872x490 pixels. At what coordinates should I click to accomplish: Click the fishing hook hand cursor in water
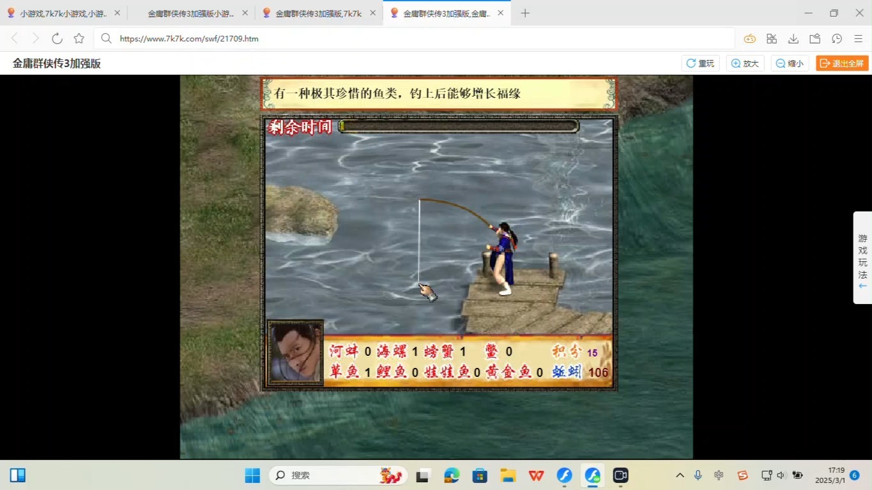point(428,292)
